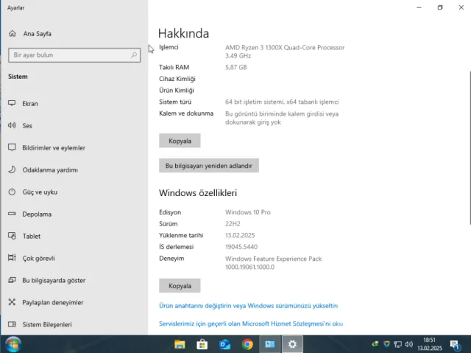This screenshot has width=471, height=353.
Task: Launch Google Chrome from taskbar
Action: (247, 344)
